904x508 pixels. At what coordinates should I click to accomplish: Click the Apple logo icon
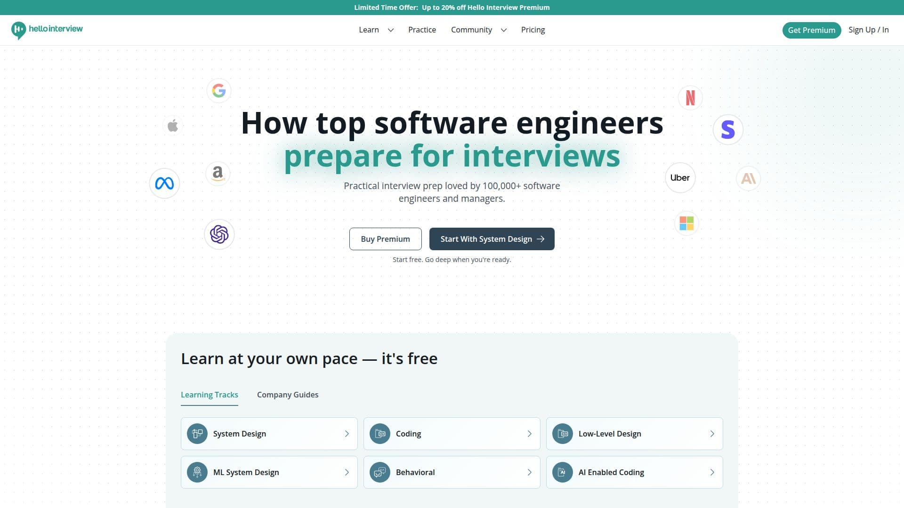tap(173, 126)
